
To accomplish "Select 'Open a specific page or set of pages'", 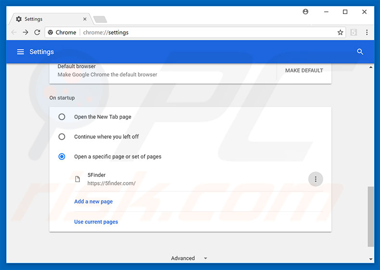I will point(62,157).
